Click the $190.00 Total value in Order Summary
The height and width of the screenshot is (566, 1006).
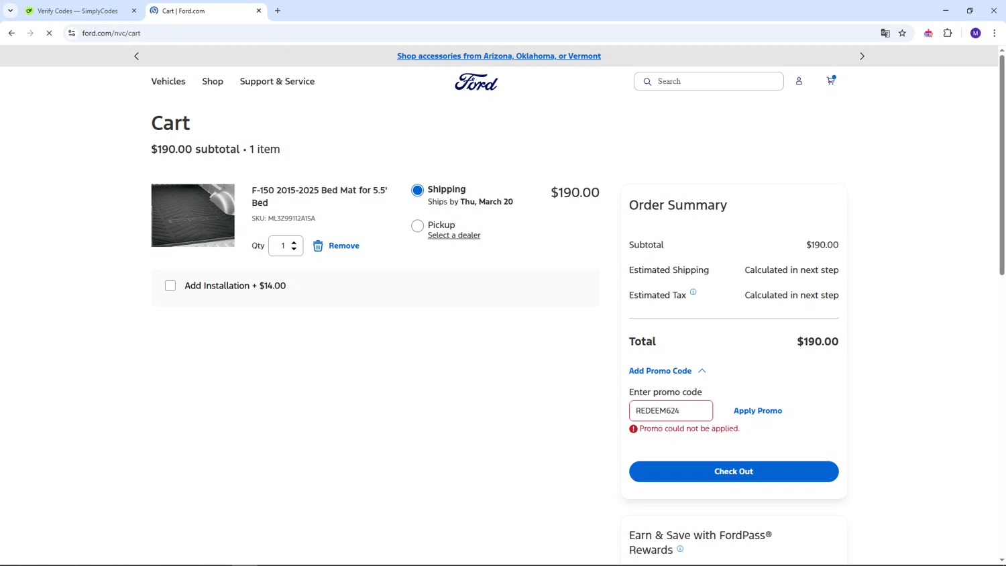pos(818,341)
